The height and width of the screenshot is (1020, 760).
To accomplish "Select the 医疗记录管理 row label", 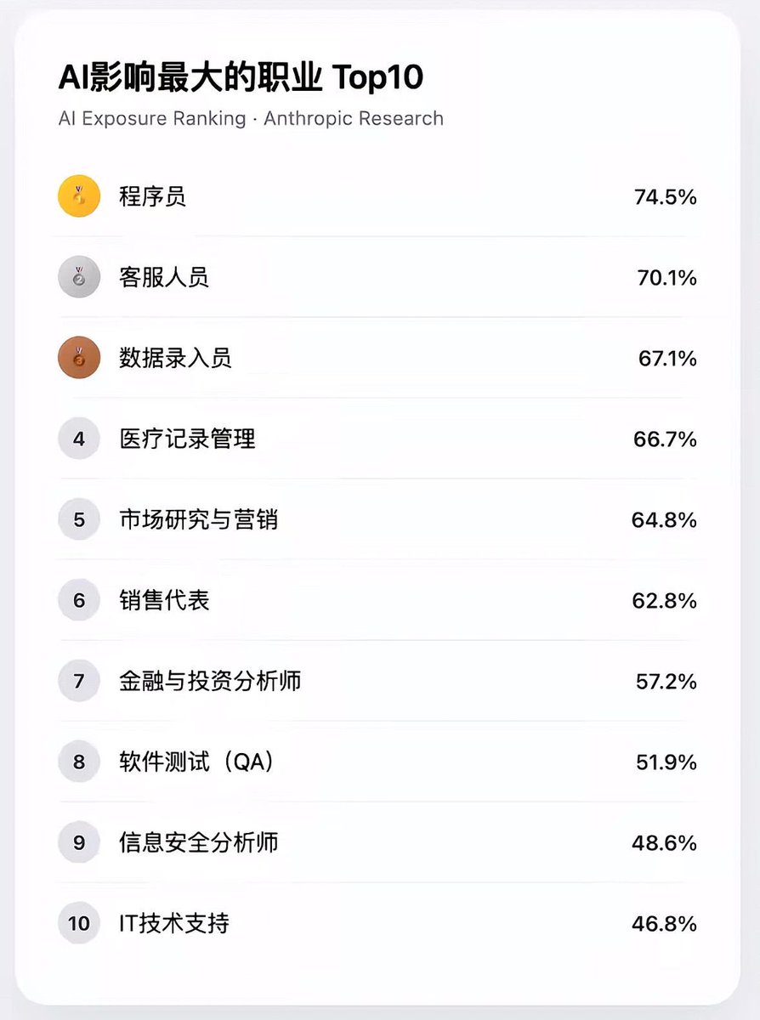I will [x=187, y=439].
